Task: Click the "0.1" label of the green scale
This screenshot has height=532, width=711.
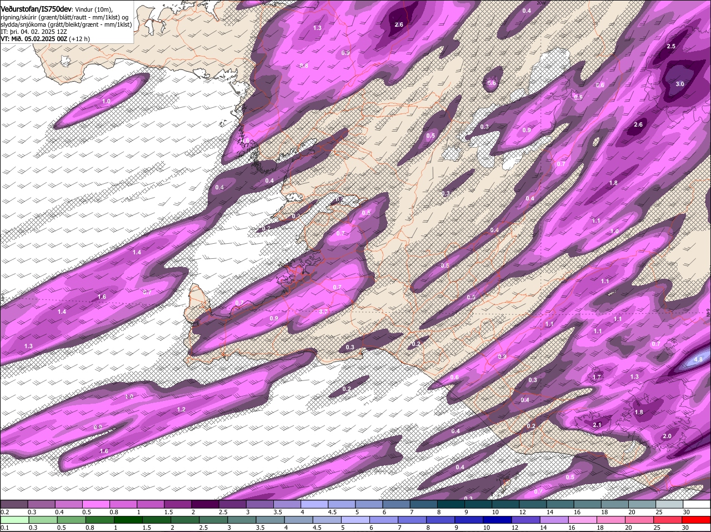Action: 5,528
